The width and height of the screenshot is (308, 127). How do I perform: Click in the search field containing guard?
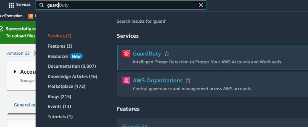click(121, 5)
